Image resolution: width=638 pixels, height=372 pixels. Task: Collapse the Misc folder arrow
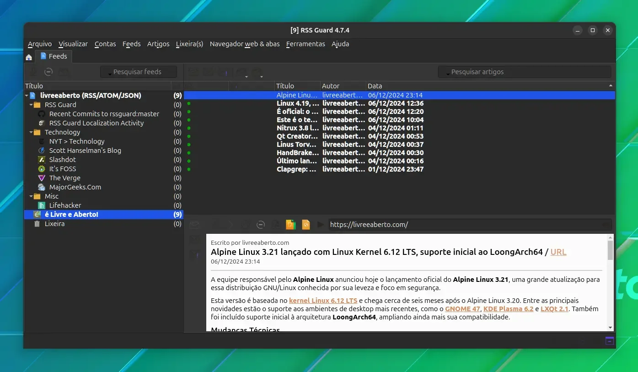pos(31,196)
